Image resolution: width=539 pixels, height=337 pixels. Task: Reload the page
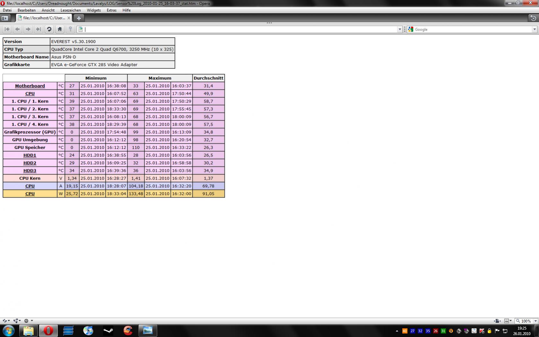[49, 29]
